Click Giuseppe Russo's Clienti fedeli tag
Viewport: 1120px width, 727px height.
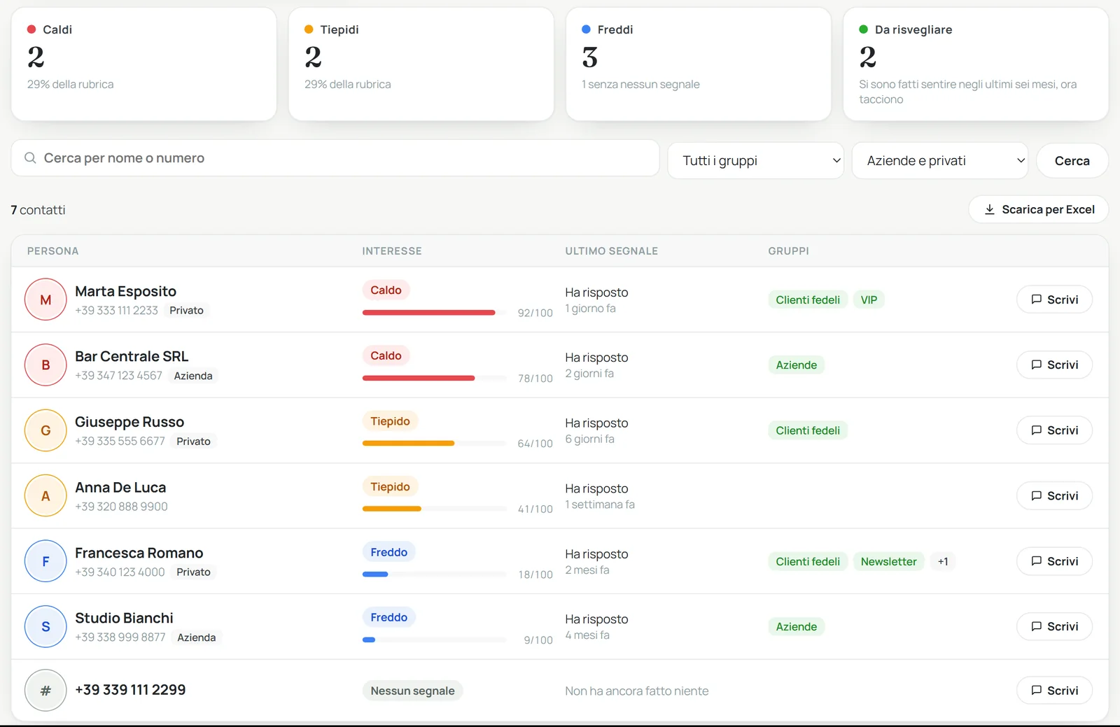(x=808, y=431)
